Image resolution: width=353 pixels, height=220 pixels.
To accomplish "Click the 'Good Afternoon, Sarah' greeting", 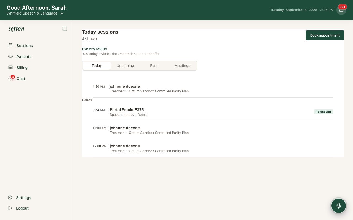I will [37, 8].
